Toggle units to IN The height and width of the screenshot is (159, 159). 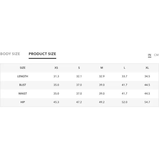click(149, 55)
